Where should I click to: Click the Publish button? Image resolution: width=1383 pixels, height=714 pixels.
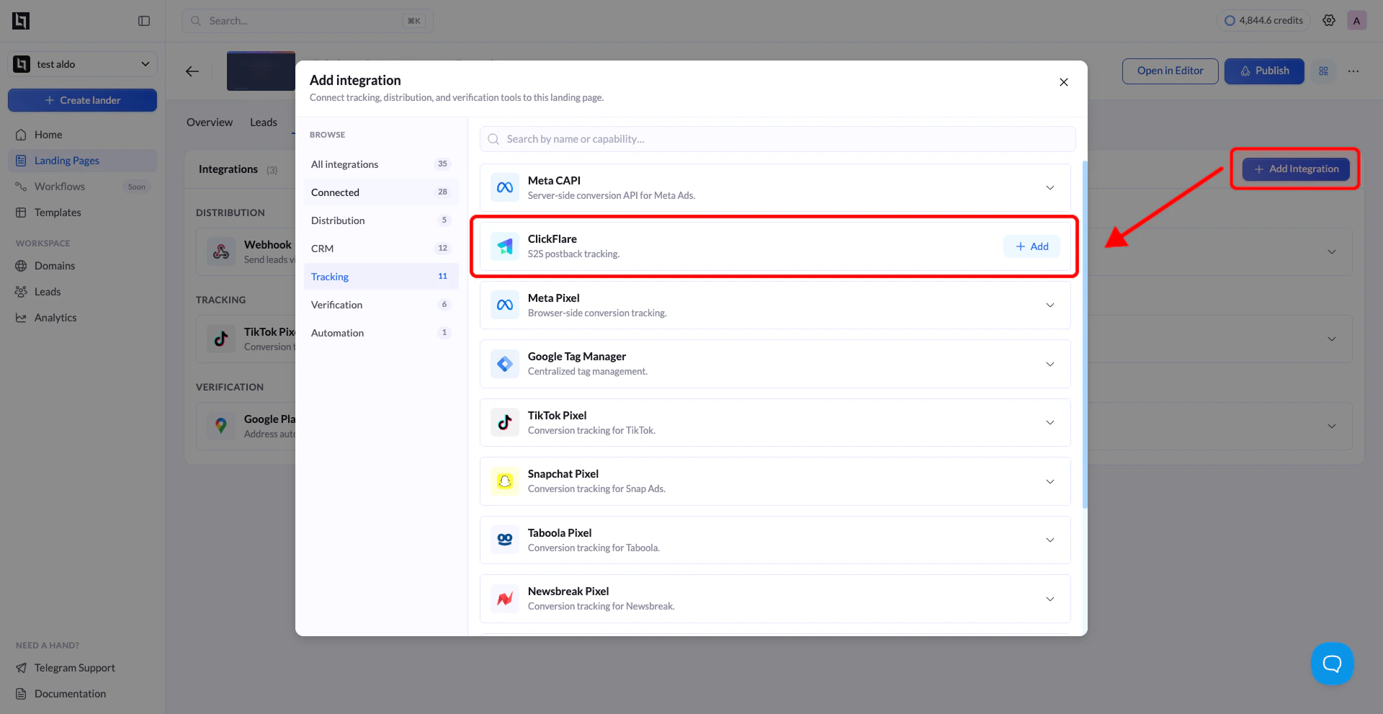tap(1264, 71)
